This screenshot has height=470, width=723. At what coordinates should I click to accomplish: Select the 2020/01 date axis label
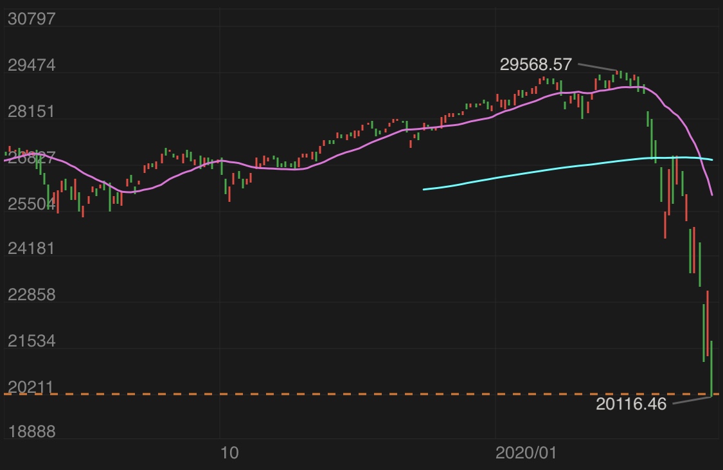[x=525, y=453]
